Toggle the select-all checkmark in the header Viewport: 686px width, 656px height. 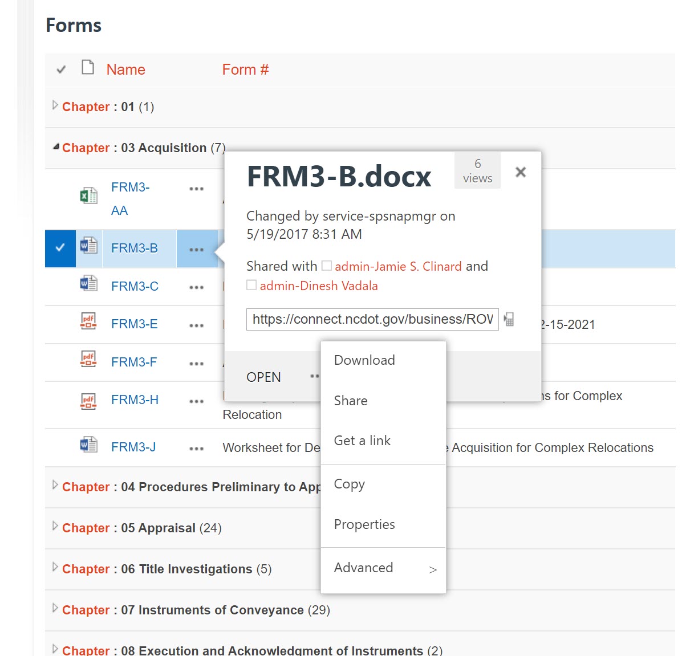click(x=61, y=70)
